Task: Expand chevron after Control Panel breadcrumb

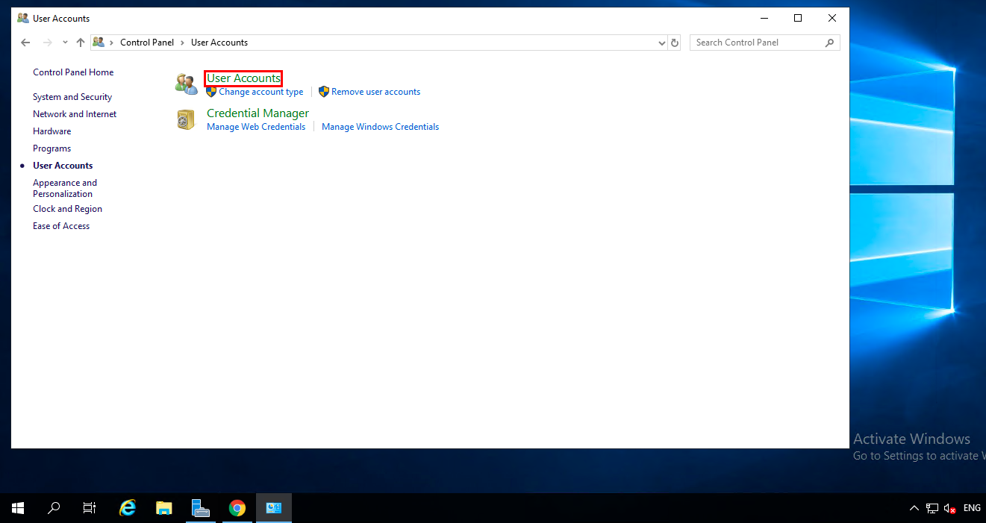Action: coord(182,43)
